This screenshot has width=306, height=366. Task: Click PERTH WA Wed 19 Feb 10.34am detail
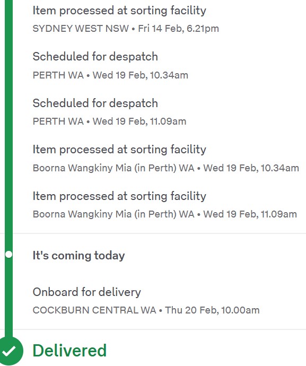tap(110, 75)
